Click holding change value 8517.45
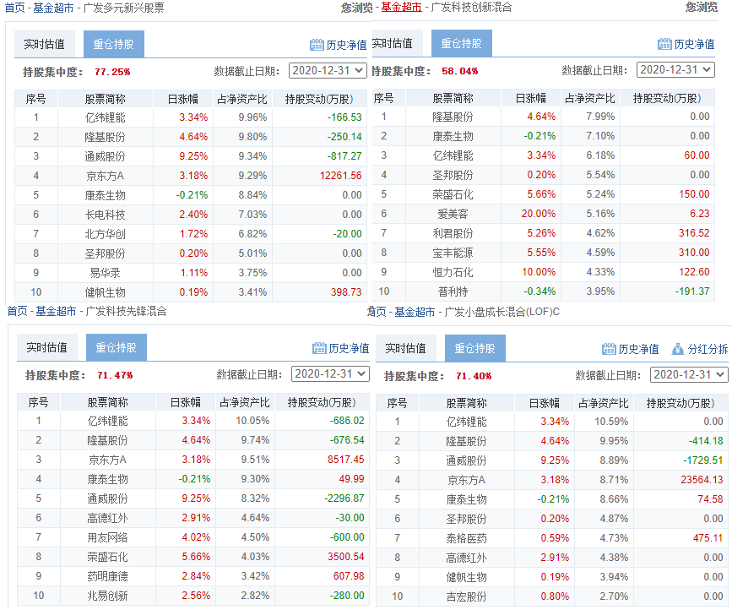 (345, 459)
